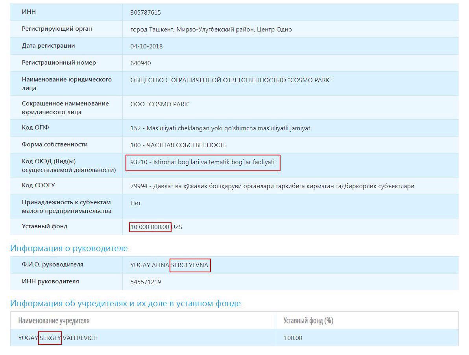Click the full legal name "COSMO PARK" value

click(x=231, y=80)
